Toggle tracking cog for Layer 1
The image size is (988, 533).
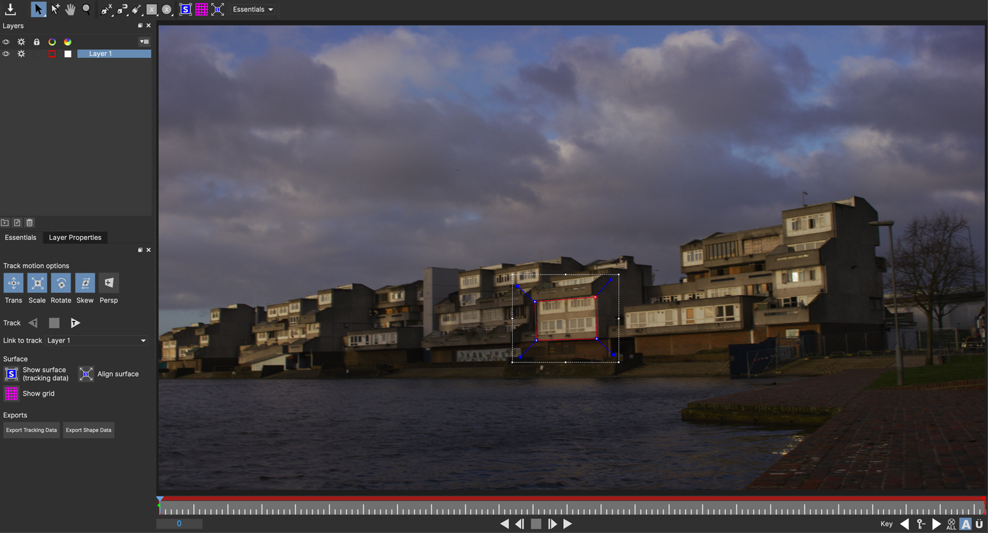click(x=21, y=54)
